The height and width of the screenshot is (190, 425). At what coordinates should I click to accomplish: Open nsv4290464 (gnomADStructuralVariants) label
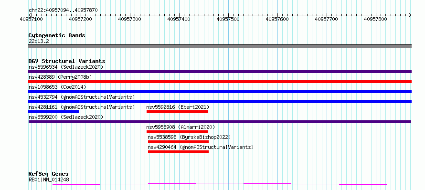pyautogui.click(x=201, y=147)
